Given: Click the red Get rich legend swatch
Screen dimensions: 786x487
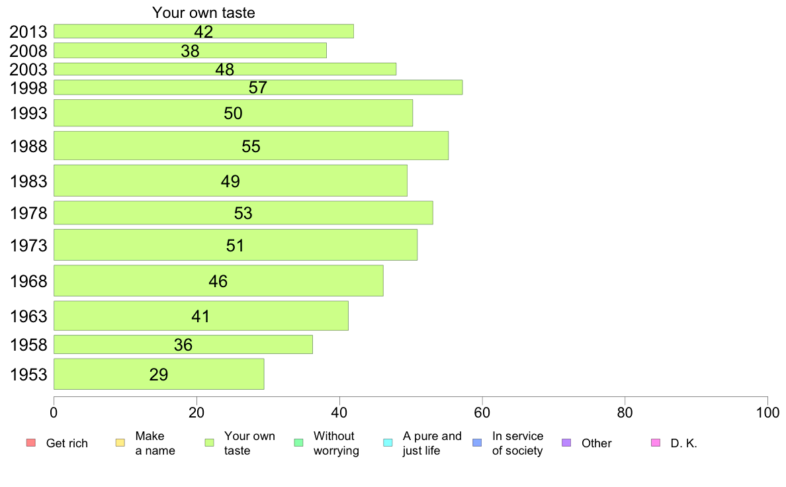Looking at the screenshot, I should click(x=31, y=443).
